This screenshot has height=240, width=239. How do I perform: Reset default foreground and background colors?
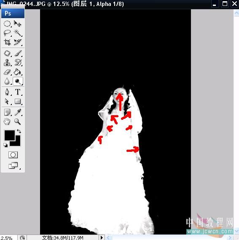[x=5, y=145]
